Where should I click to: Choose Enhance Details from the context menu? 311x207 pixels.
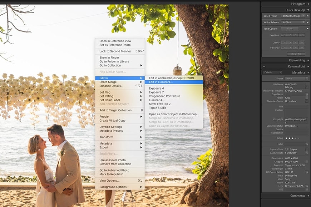click(120, 86)
